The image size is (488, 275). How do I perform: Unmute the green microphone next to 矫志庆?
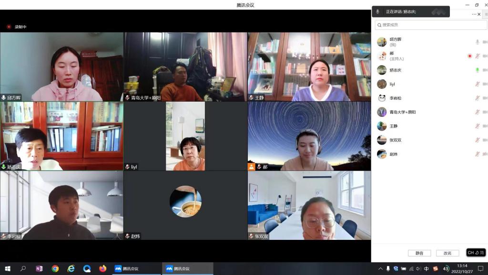tap(477, 69)
